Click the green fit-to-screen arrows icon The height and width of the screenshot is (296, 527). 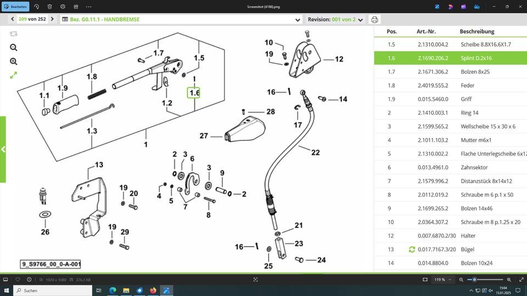point(13,75)
